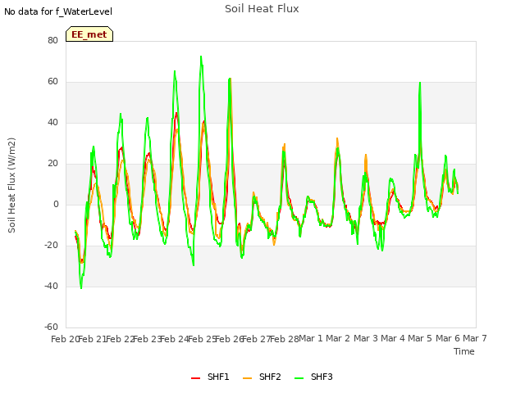Click the Mar 7 x-axis label
The height and width of the screenshot is (393, 525).
point(475,338)
